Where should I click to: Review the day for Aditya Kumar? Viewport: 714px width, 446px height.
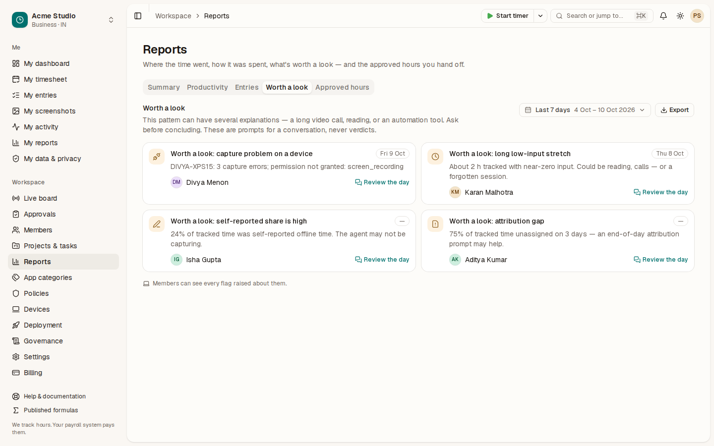coord(661,260)
